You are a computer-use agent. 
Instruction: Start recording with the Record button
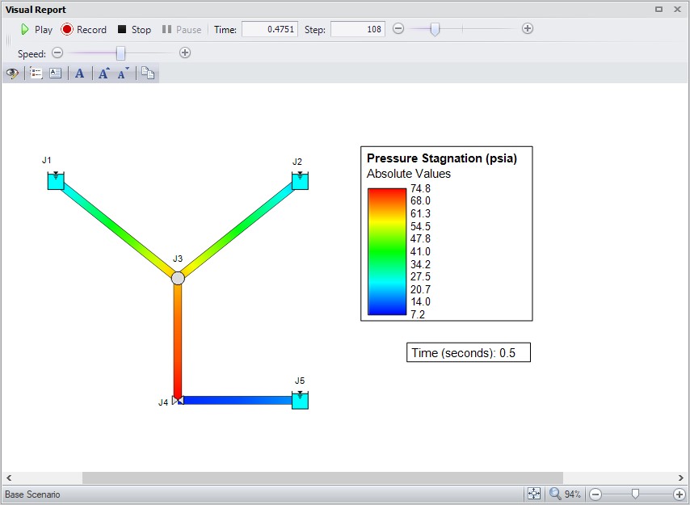click(x=84, y=29)
